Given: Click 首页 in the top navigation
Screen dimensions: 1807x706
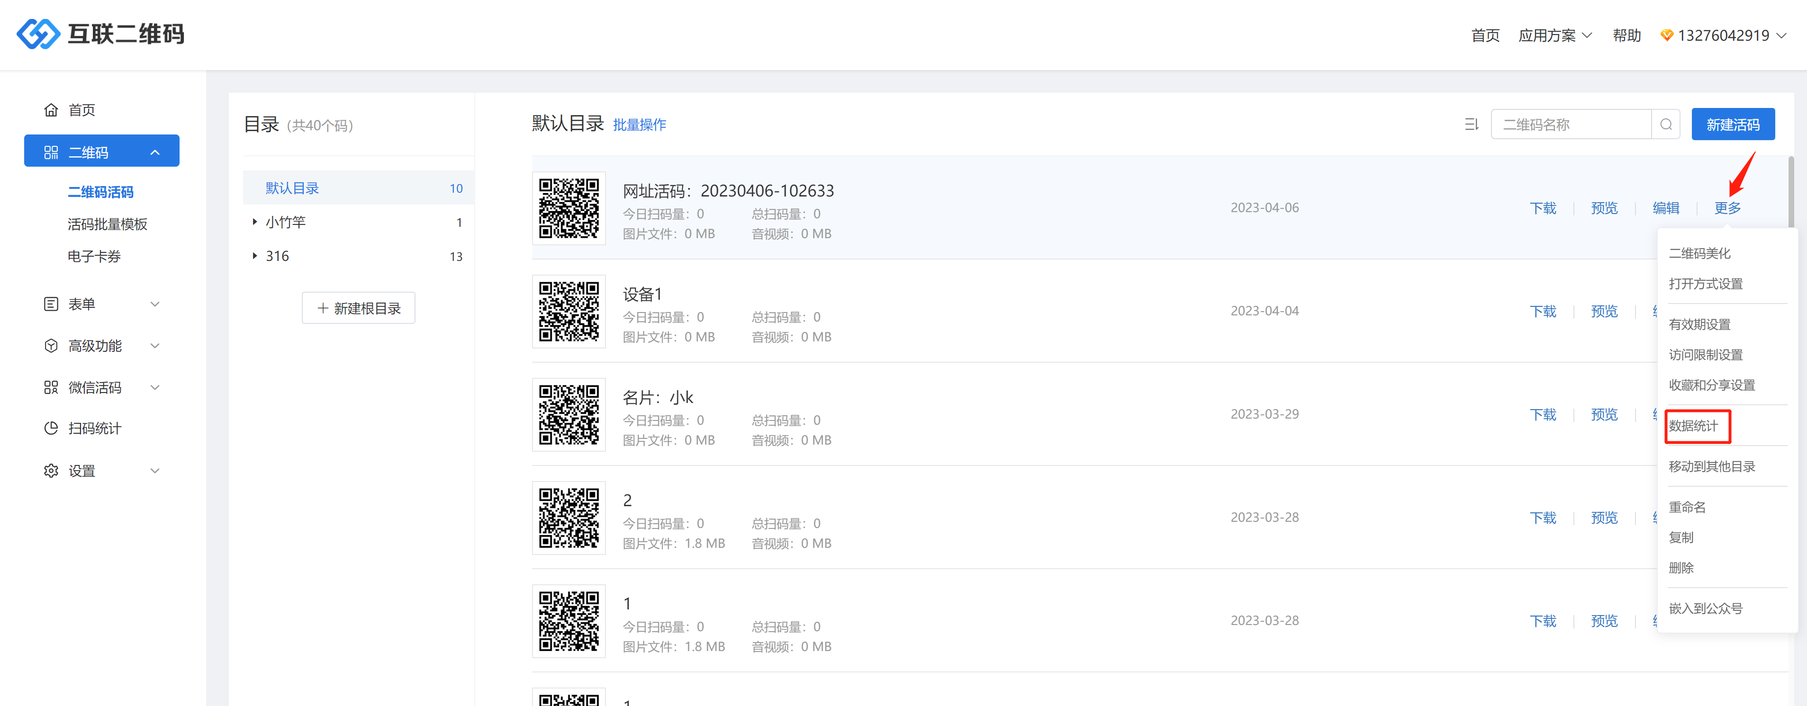Looking at the screenshot, I should tap(1485, 35).
